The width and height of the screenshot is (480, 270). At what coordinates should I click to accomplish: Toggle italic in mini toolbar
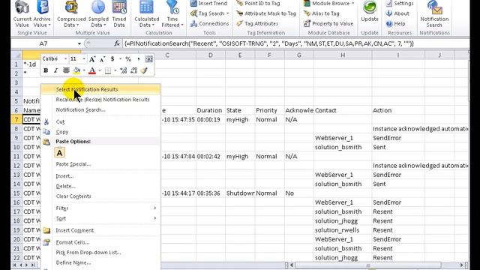click(x=55, y=70)
